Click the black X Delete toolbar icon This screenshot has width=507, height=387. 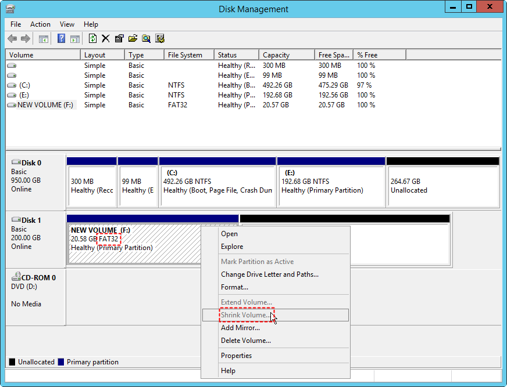click(106, 39)
